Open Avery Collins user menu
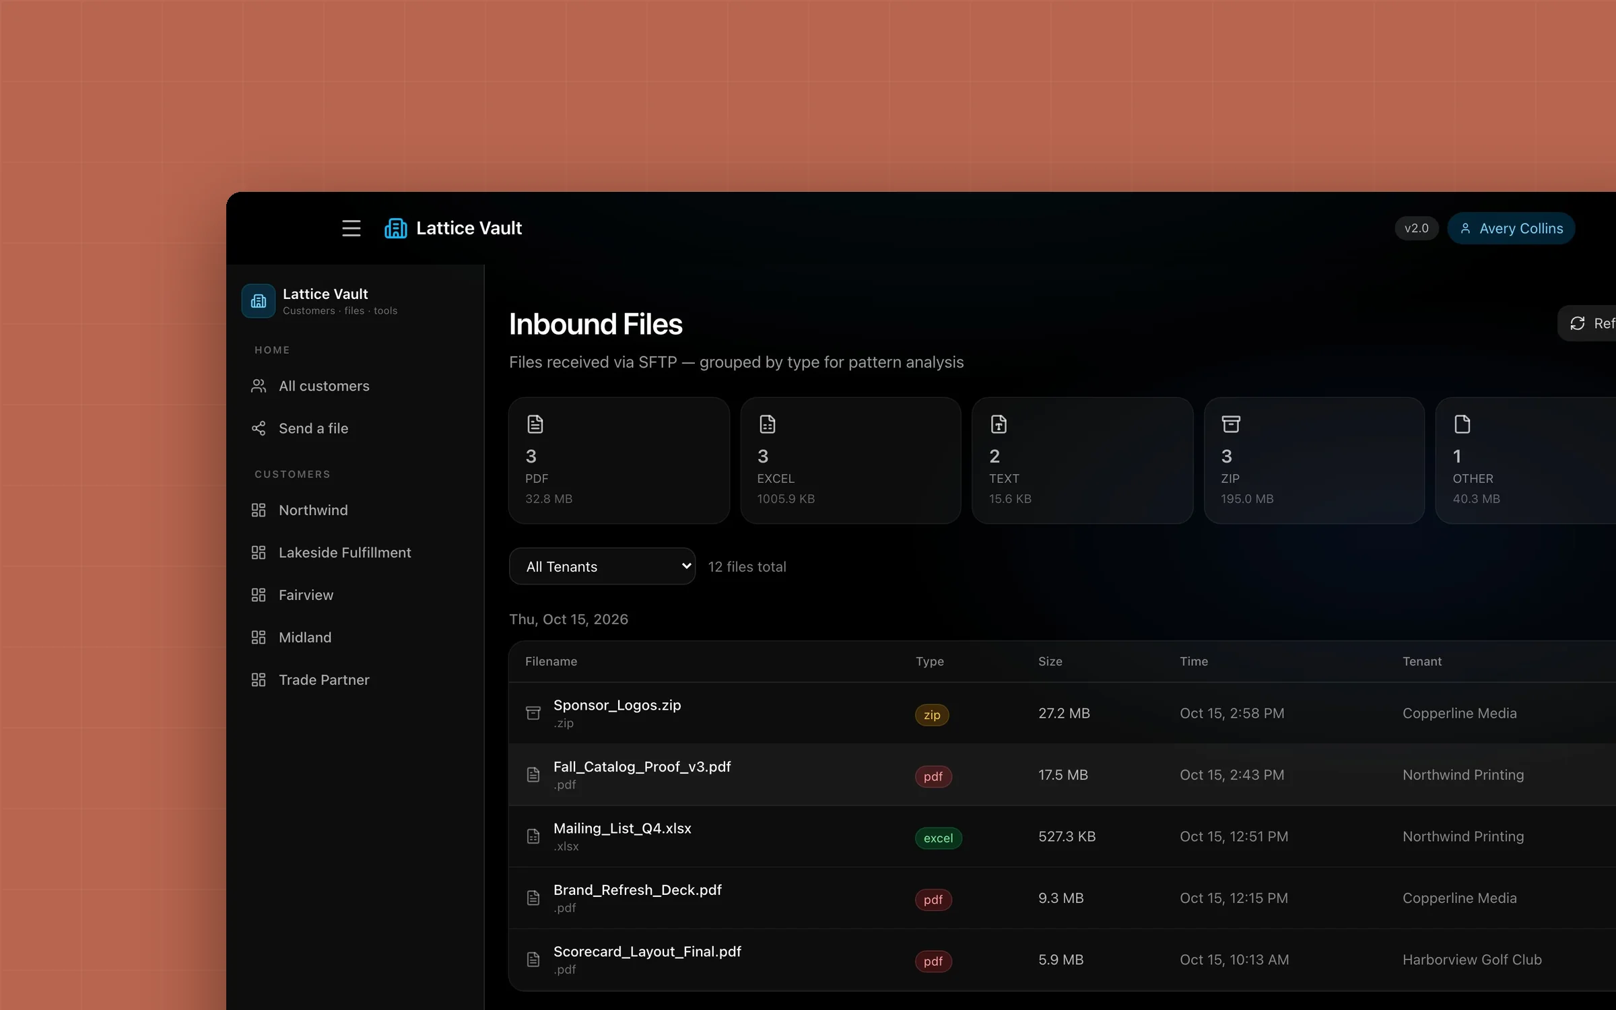 pos(1511,228)
